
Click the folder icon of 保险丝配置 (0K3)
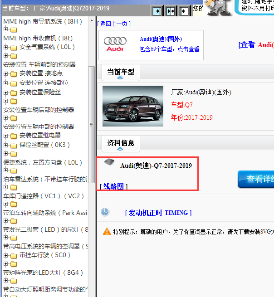pyautogui.click(x=14, y=145)
